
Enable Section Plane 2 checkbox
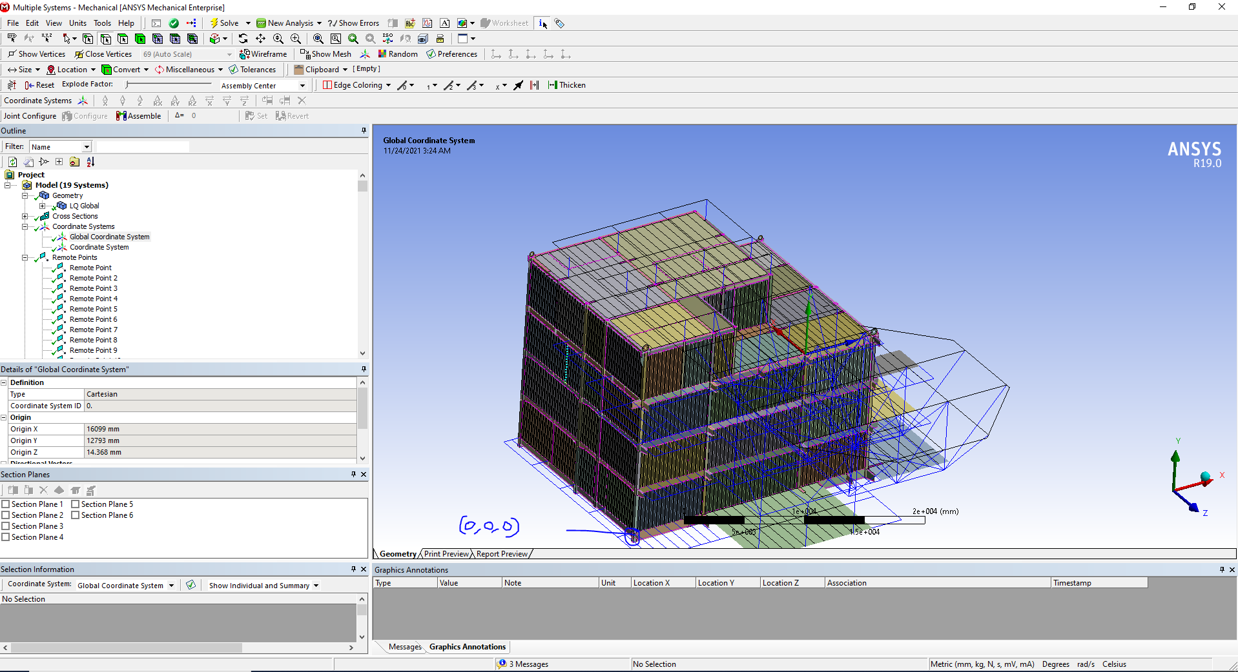(6, 515)
